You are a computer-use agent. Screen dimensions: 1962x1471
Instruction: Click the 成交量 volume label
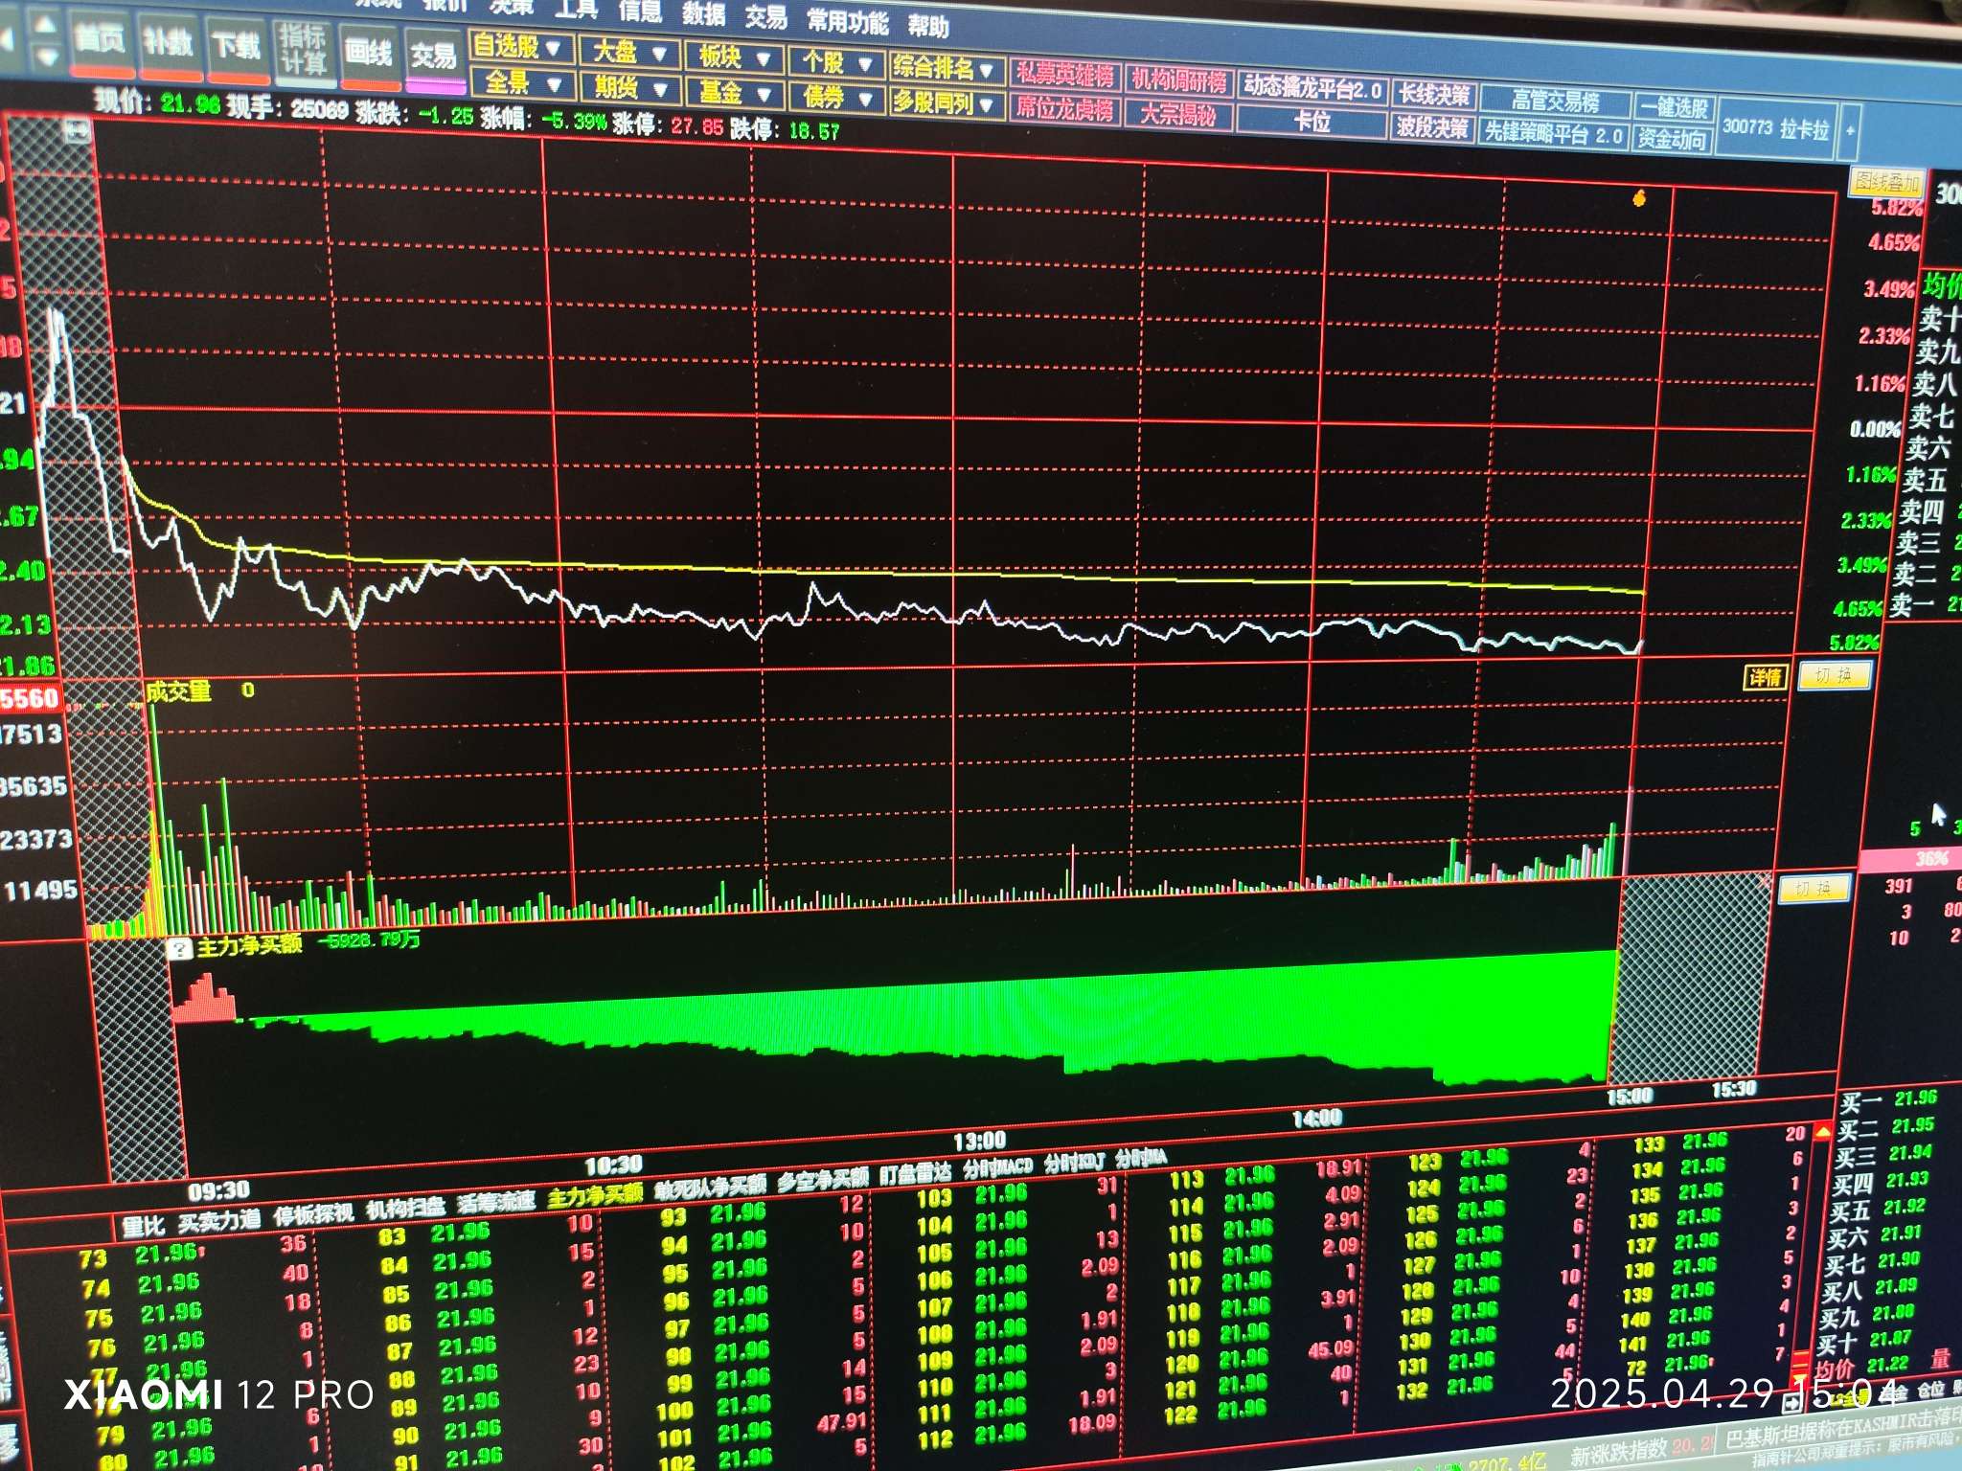tap(178, 691)
